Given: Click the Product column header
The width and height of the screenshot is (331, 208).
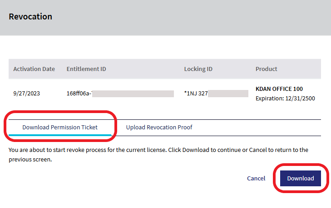Looking at the screenshot, I should coord(266,69).
